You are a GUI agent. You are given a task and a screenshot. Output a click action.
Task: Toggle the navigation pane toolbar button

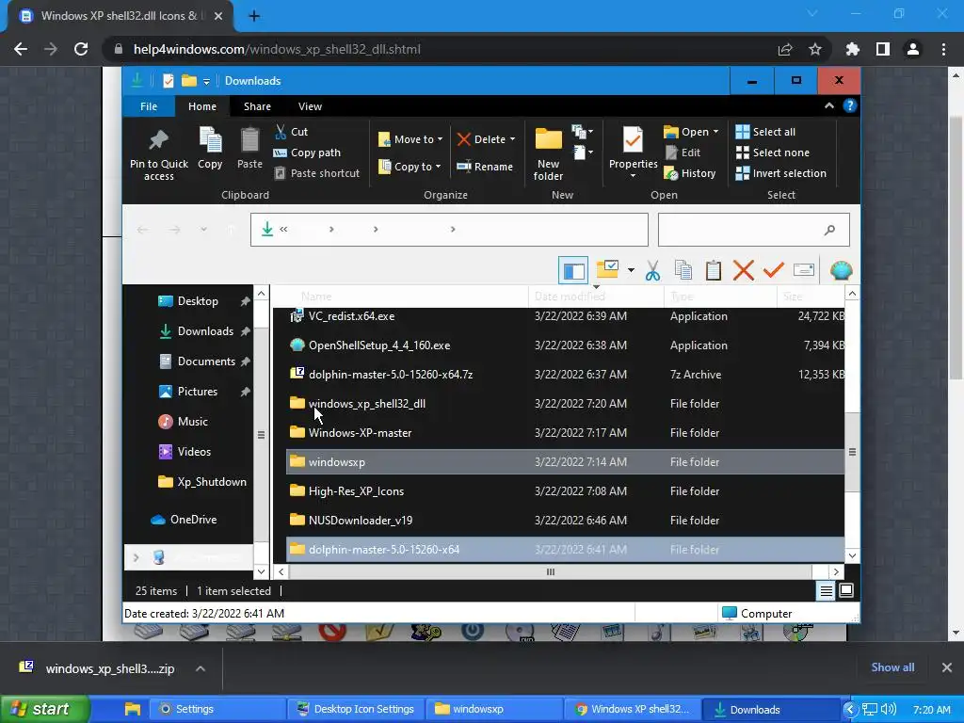point(573,270)
